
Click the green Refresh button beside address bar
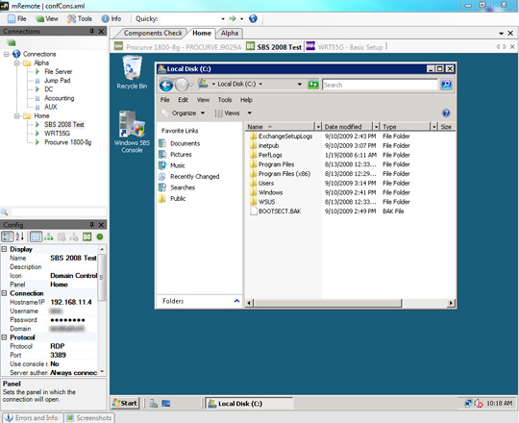coord(312,85)
